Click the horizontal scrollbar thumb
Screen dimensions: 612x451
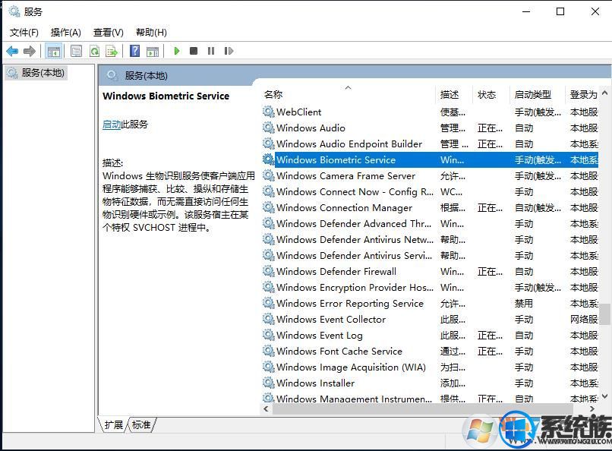(x=423, y=409)
